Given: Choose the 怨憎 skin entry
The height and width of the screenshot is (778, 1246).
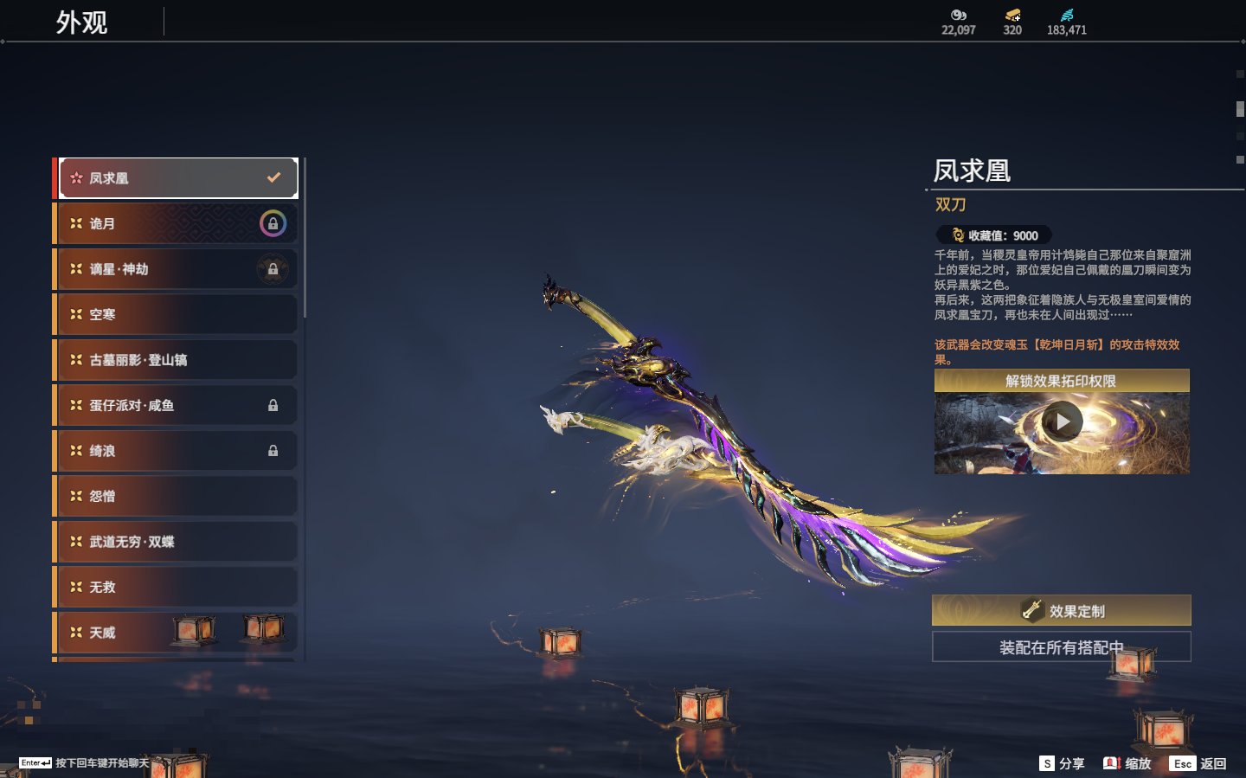Looking at the screenshot, I should pyautogui.click(x=176, y=496).
